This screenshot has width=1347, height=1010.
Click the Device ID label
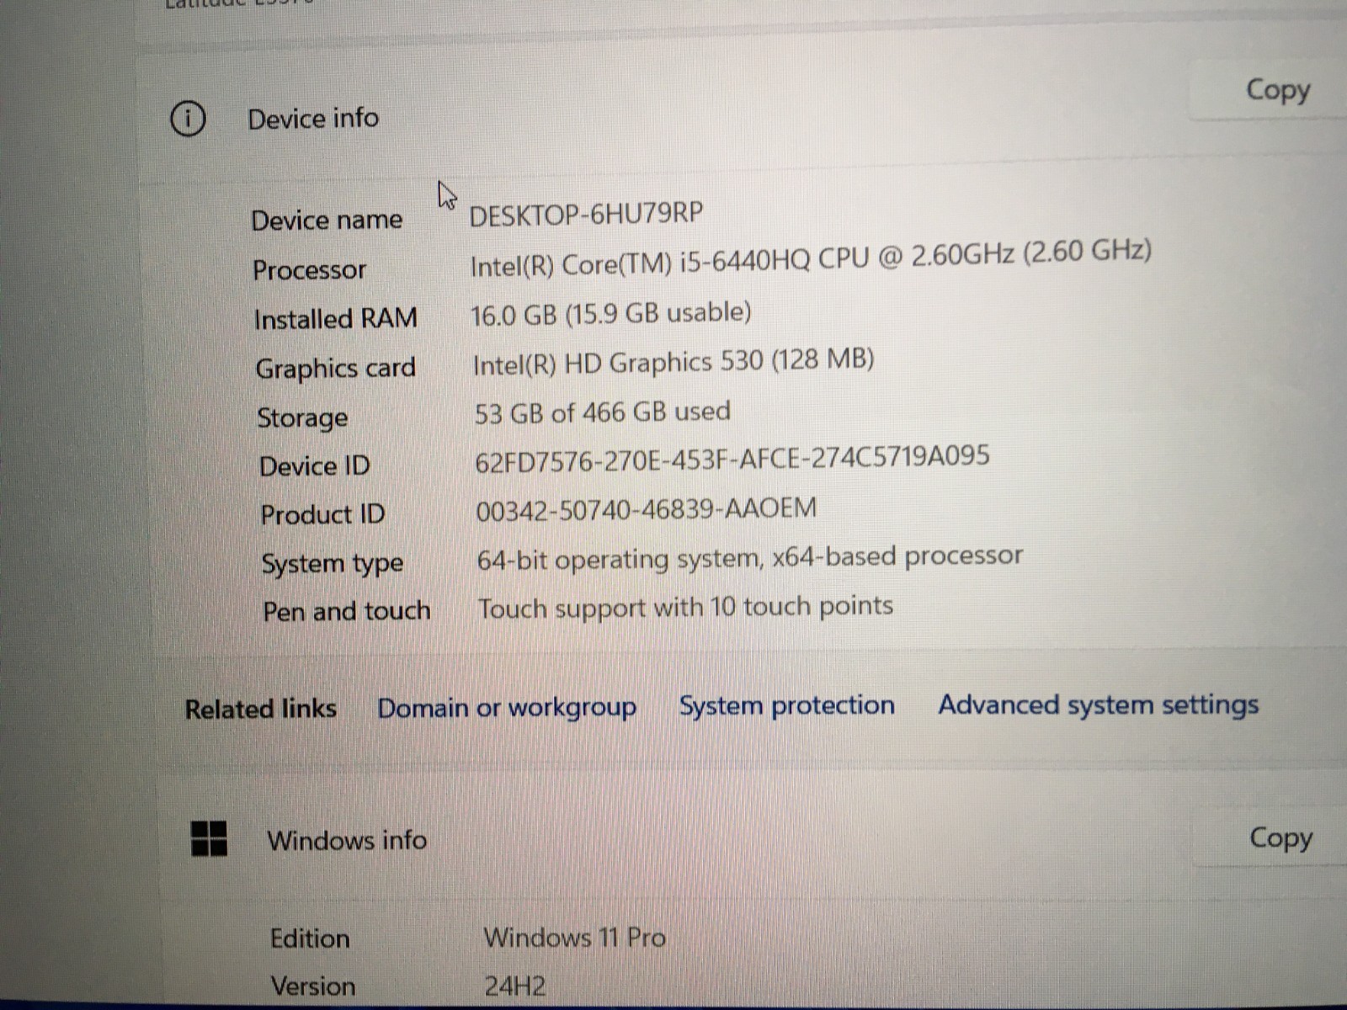click(314, 466)
